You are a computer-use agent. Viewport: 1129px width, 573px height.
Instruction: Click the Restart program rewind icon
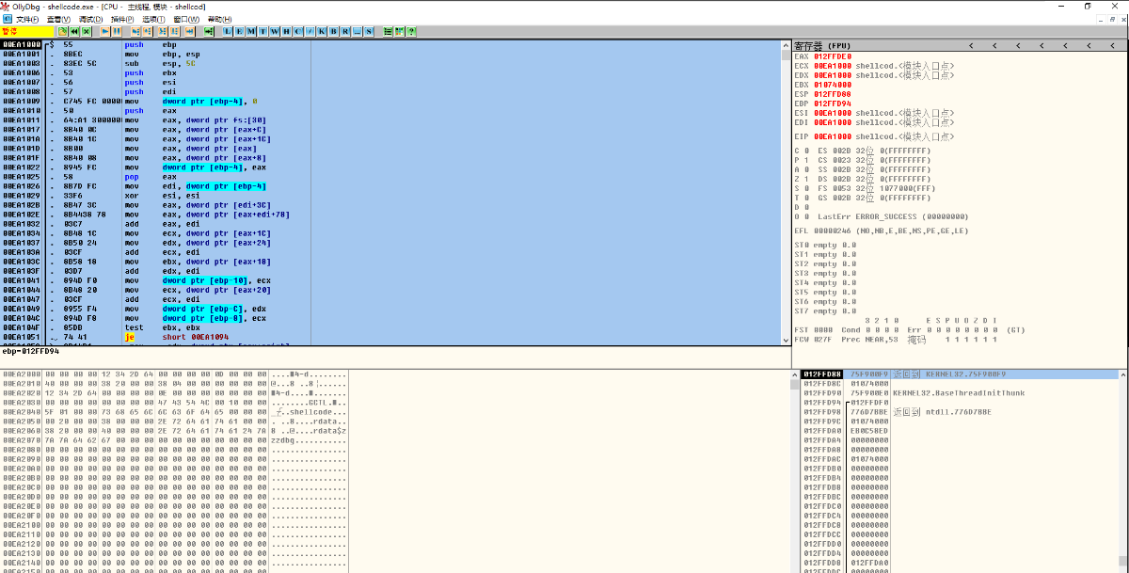[x=74, y=31]
